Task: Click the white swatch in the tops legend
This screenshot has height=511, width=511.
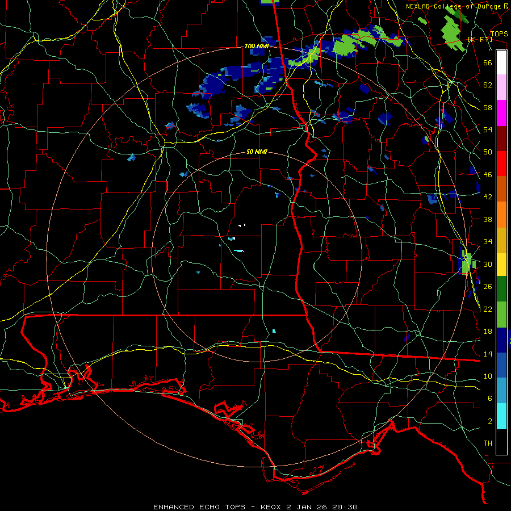Action: point(501,62)
